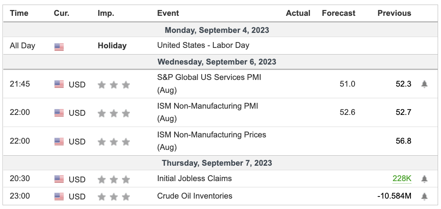Viewport: 441px width, 209px height.
Task: Click the Imp. column header
Action: click(105, 13)
